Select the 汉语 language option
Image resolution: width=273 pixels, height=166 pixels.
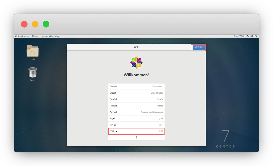point(136,131)
